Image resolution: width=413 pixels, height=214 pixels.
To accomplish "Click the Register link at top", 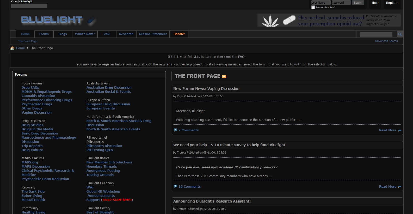I will (x=392, y=3).
